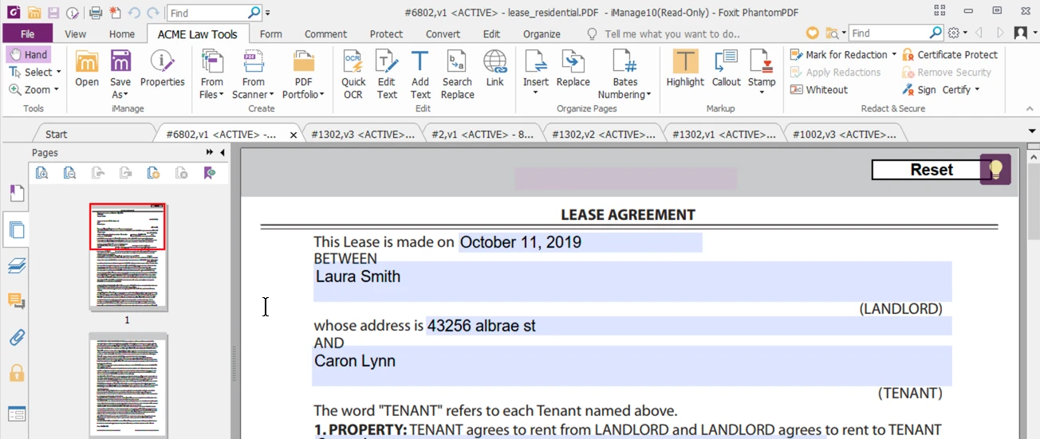
Task: Expand the Mark for Redaction dropdown
Action: [894, 55]
